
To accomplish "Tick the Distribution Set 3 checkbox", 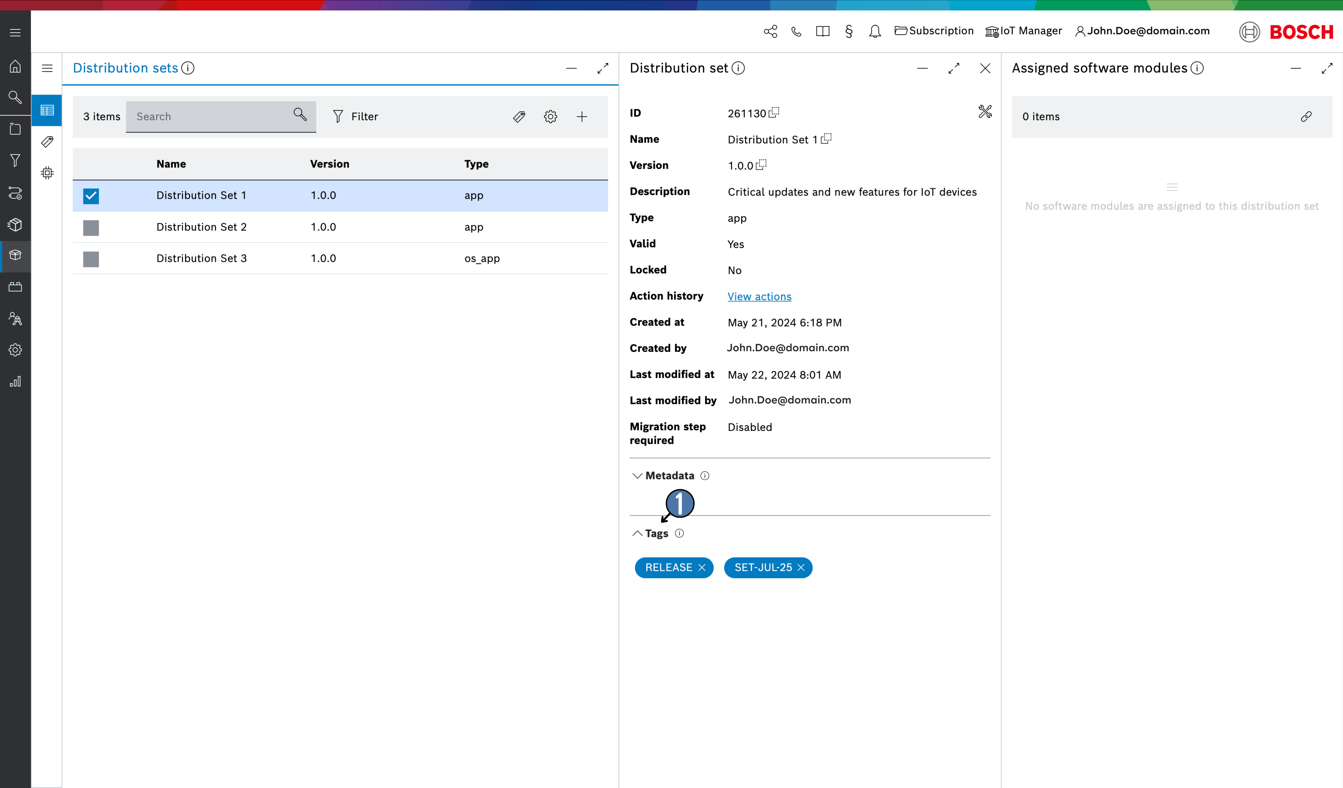I will point(91,259).
